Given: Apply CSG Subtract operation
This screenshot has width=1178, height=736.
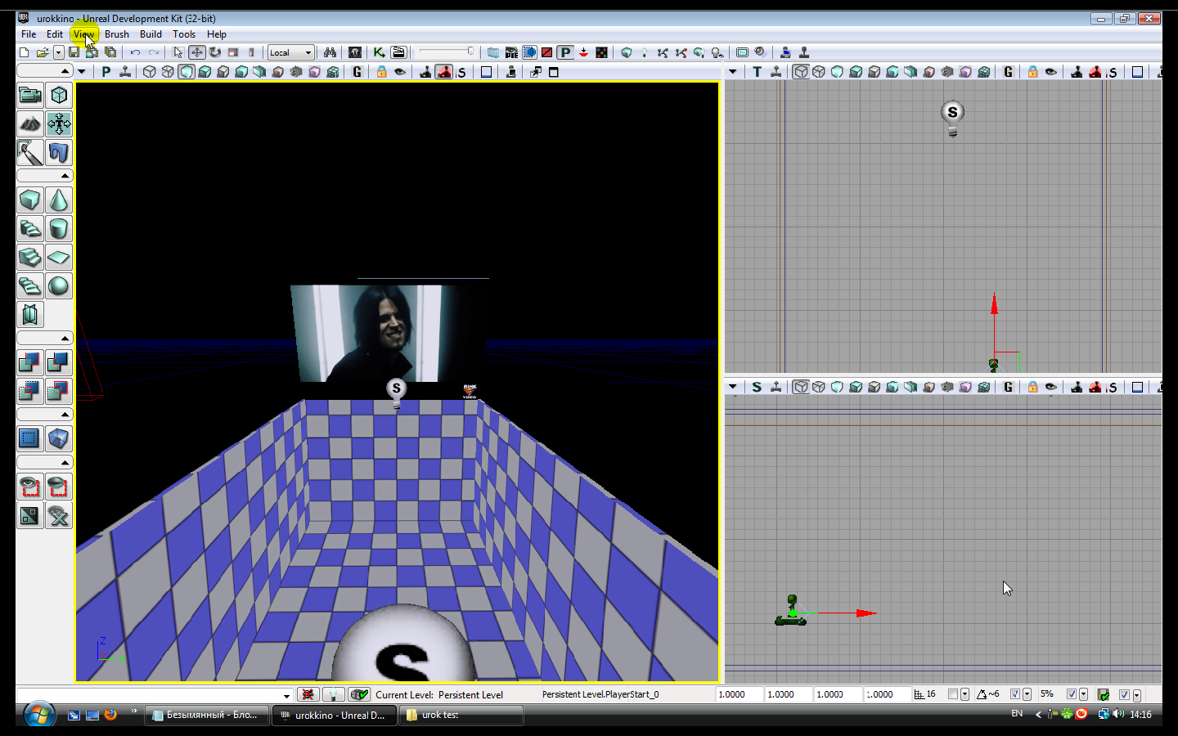Looking at the screenshot, I should click(59, 362).
